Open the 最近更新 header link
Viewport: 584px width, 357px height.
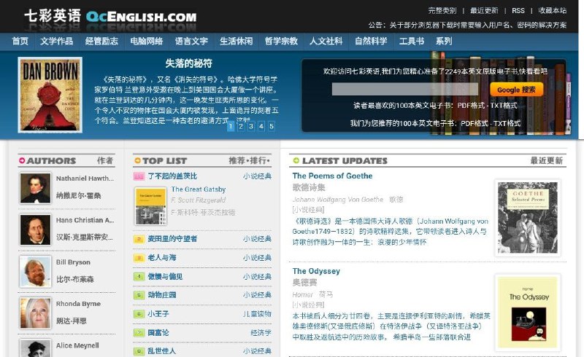[484, 10]
